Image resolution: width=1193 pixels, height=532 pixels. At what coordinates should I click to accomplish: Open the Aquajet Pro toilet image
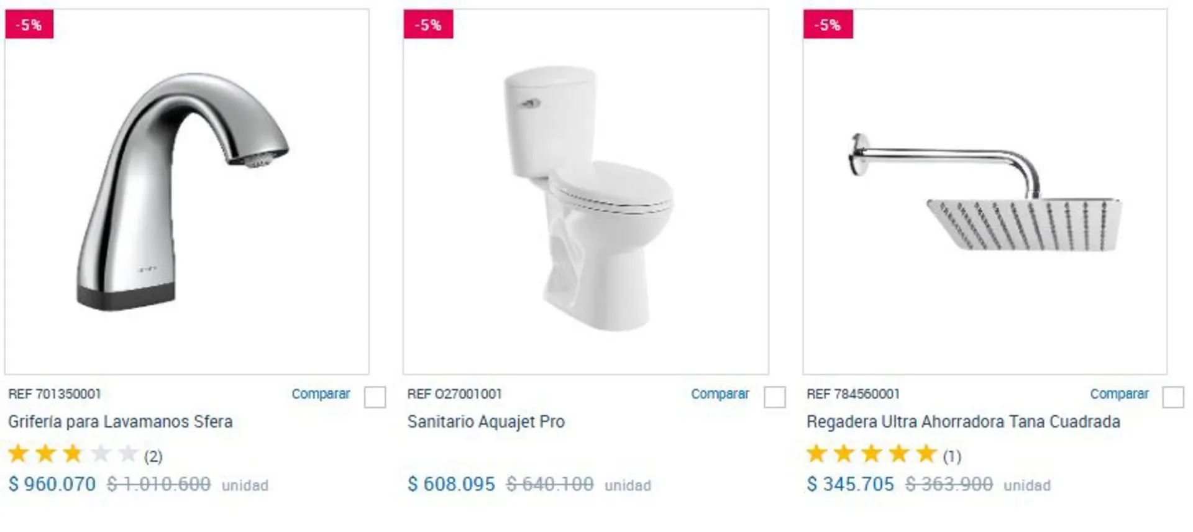tap(585, 193)
